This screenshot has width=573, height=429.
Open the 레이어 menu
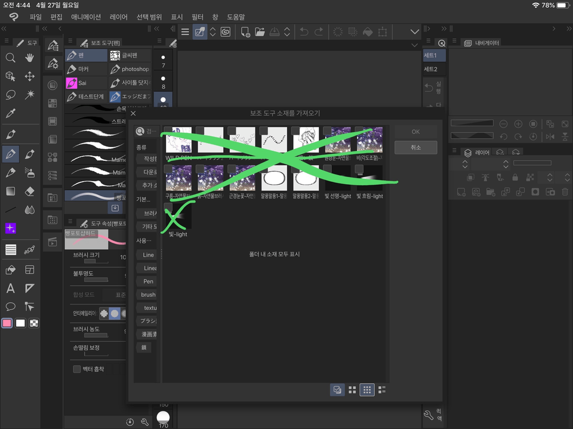(118, 17)
